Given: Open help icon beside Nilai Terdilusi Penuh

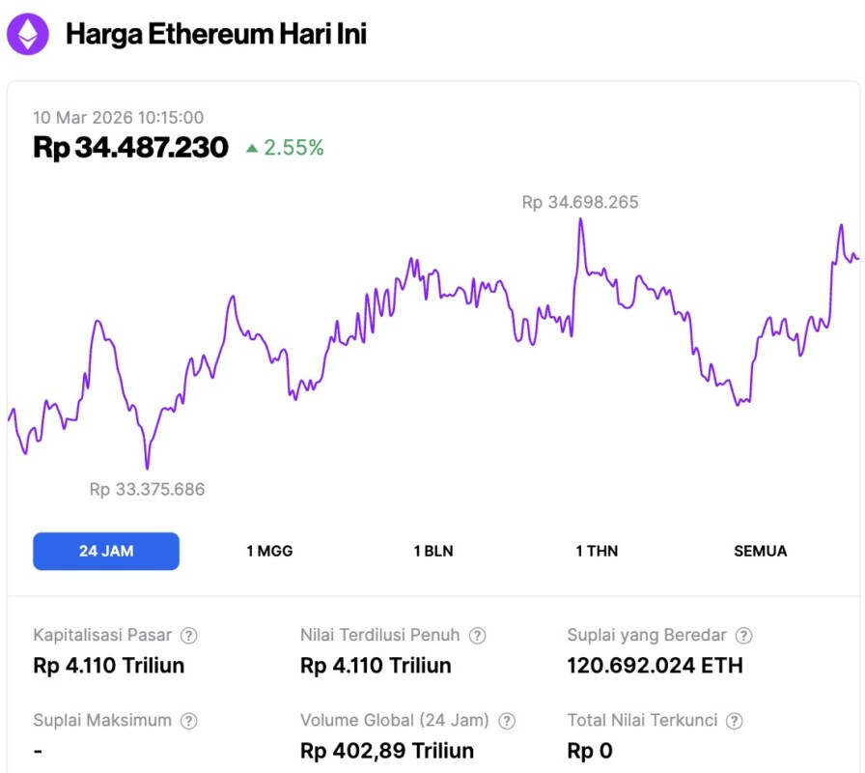Looking at the screenshot, I should click(x=478, y=636).
